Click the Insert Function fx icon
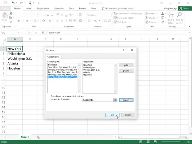 [43, 32]
